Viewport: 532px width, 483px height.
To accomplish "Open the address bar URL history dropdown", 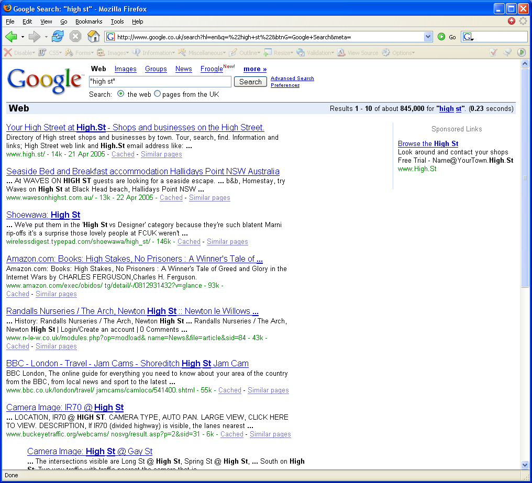I will pos(428,37).
